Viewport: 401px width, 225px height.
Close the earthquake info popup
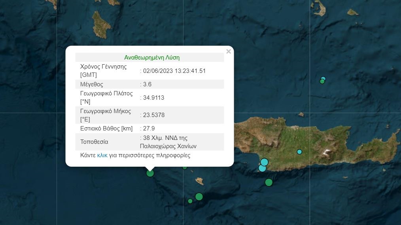point(229,52)
